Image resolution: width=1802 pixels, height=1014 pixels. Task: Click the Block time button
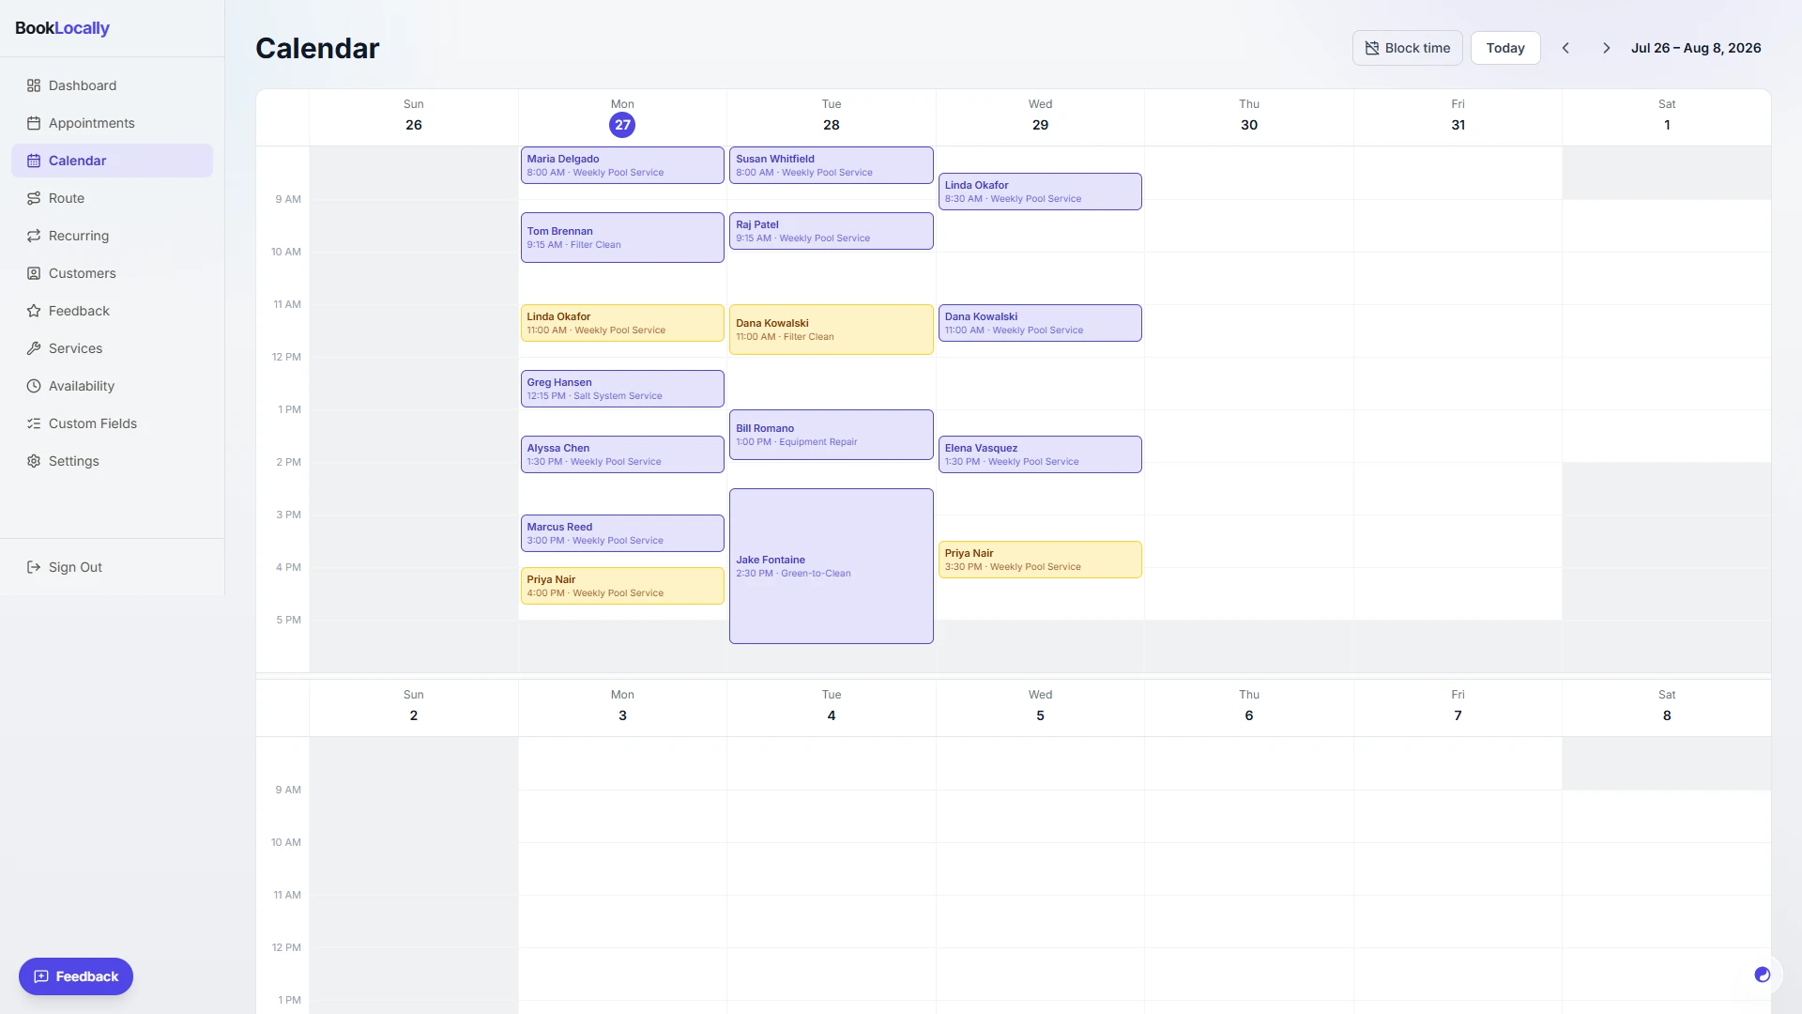tap(1407, 48)
